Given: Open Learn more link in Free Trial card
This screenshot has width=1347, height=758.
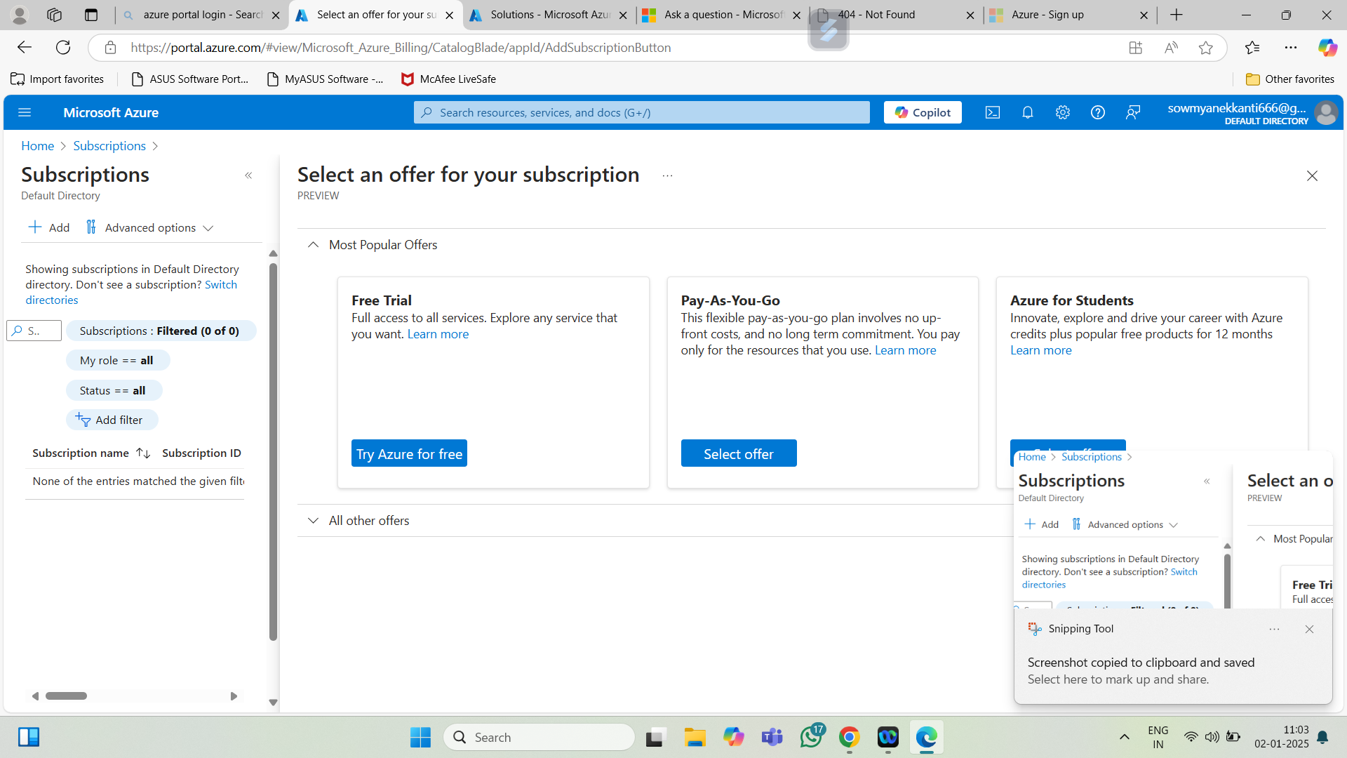Looking at the screenshot, I should (438, 334).
